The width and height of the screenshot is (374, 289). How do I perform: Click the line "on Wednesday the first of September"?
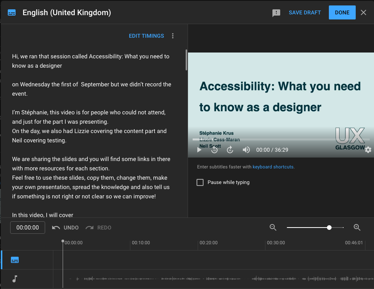[91, 84]
